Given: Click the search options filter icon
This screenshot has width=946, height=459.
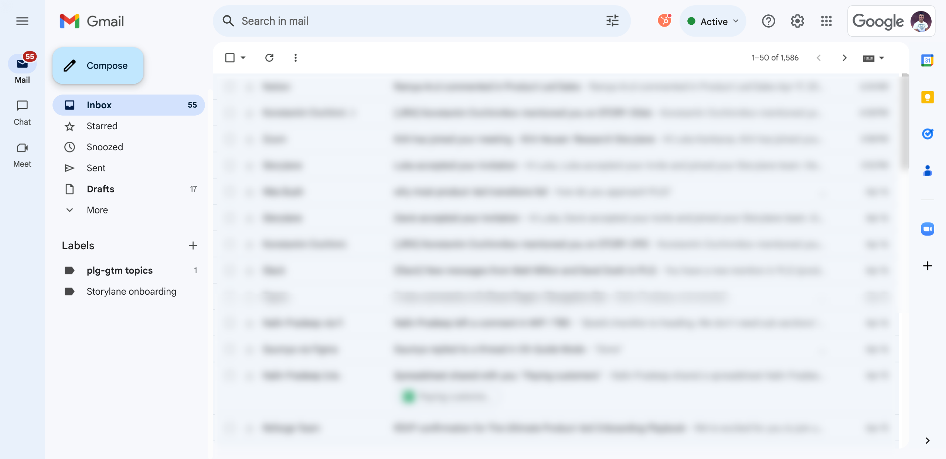Looking at the screenshot, I should pos(612,21).
